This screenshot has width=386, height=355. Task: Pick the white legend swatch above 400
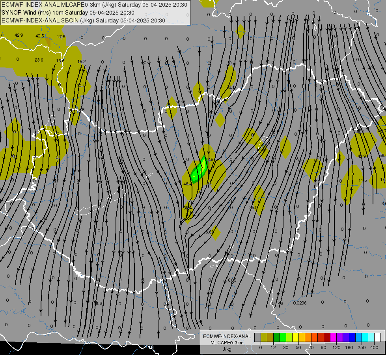(x=378, y=337)
